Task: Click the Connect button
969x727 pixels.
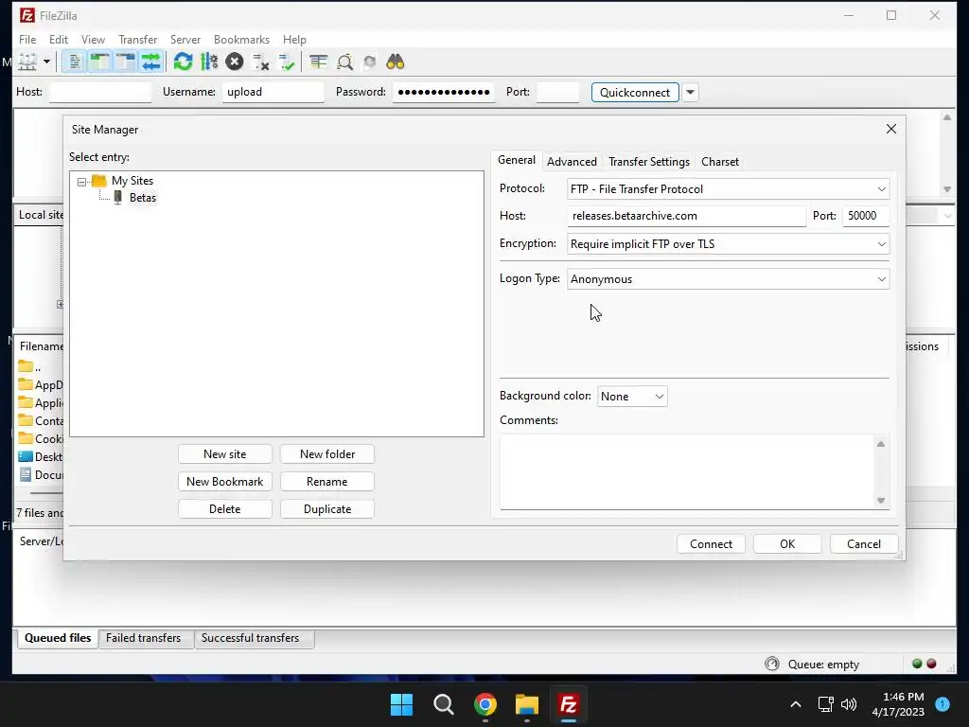Action: (x=711, y=544)
